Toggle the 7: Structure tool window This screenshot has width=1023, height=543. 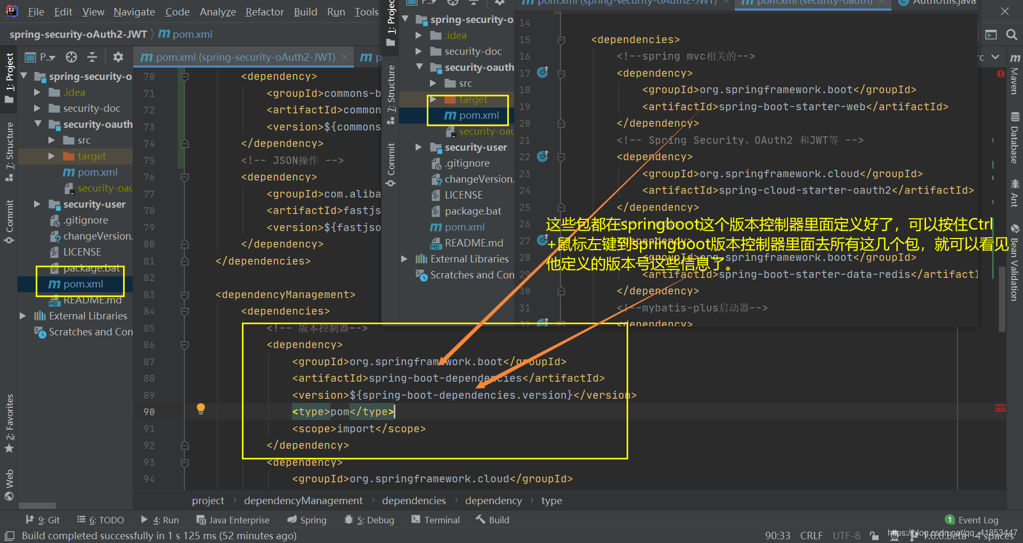pyautogui.click(x=9, y=152)
